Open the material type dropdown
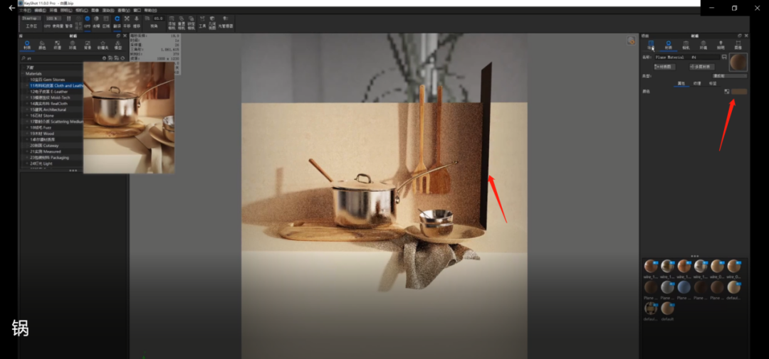The image size is (769, 359). pyautogui.click(x=729, y=75)
